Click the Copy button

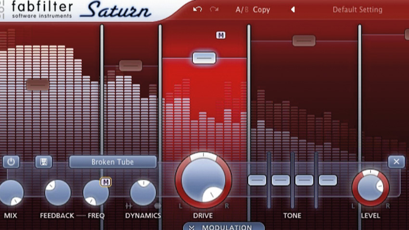(261, 10)
